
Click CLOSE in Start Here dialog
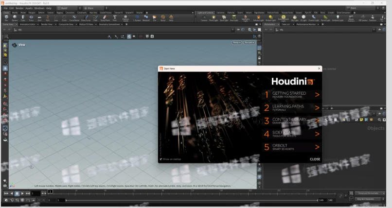tap(315, 159)
